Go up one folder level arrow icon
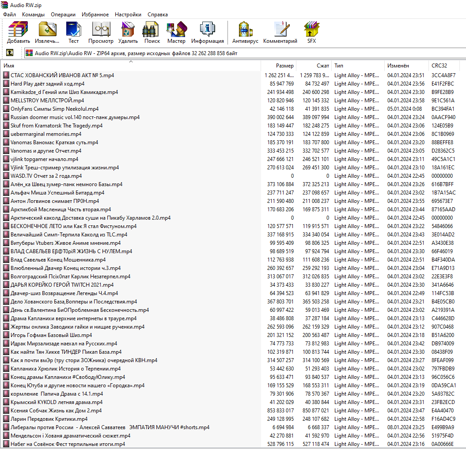Screen dimensions: 466x449 tap(10, 53)
